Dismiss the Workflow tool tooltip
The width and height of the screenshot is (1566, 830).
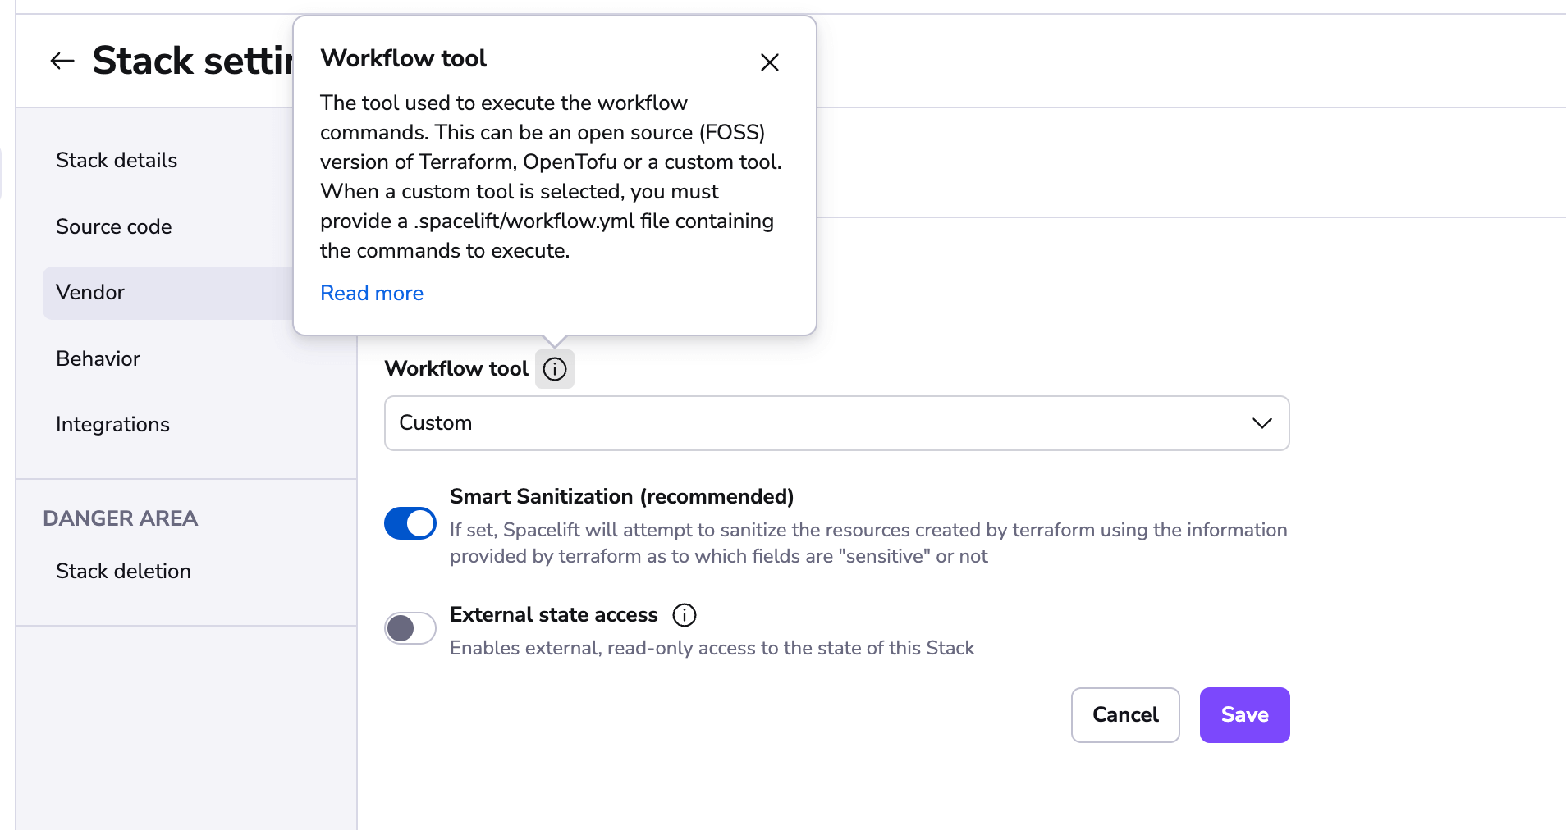tap(769, 62)
